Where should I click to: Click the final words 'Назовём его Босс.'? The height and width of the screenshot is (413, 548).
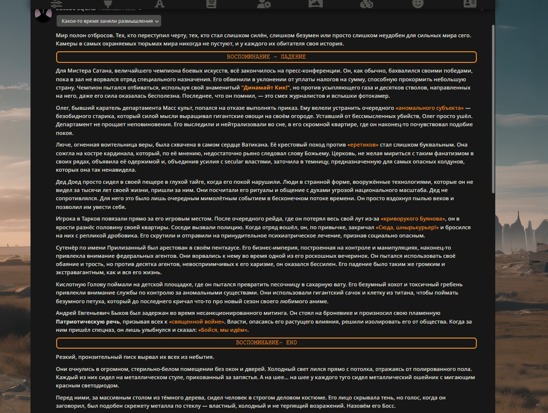371,406
